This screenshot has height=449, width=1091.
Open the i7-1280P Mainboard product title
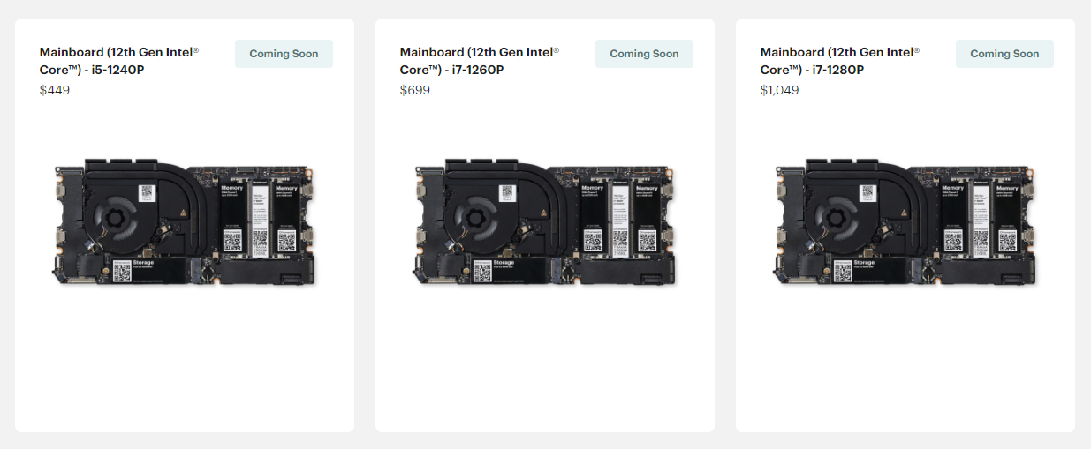tap(840, 60)
